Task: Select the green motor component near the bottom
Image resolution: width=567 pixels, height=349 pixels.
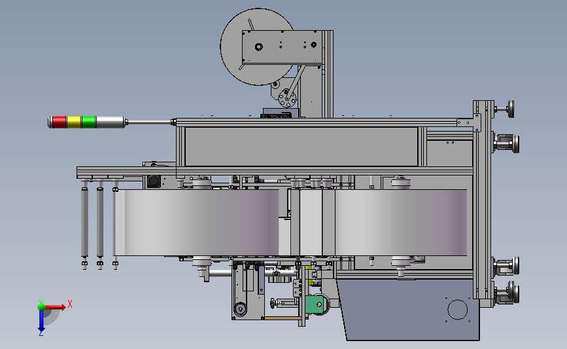Action: coord(314,305)
